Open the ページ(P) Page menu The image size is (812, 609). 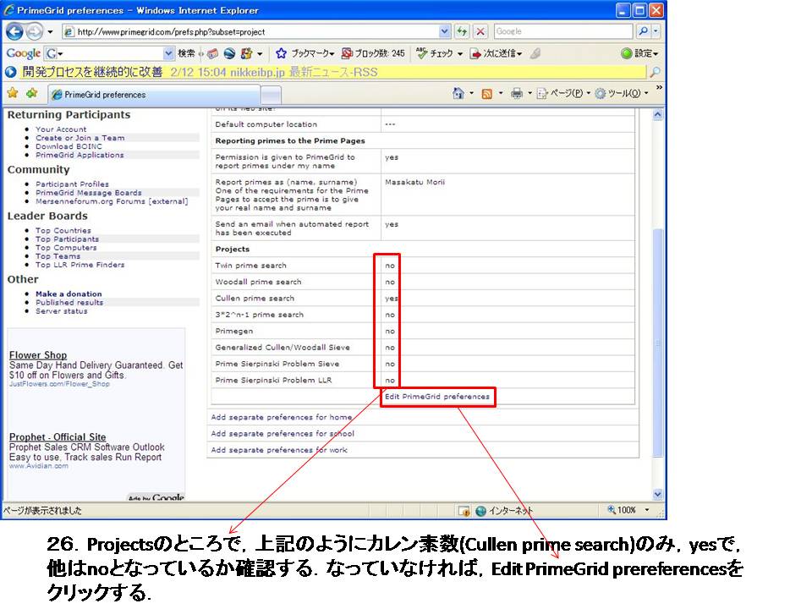563,93
